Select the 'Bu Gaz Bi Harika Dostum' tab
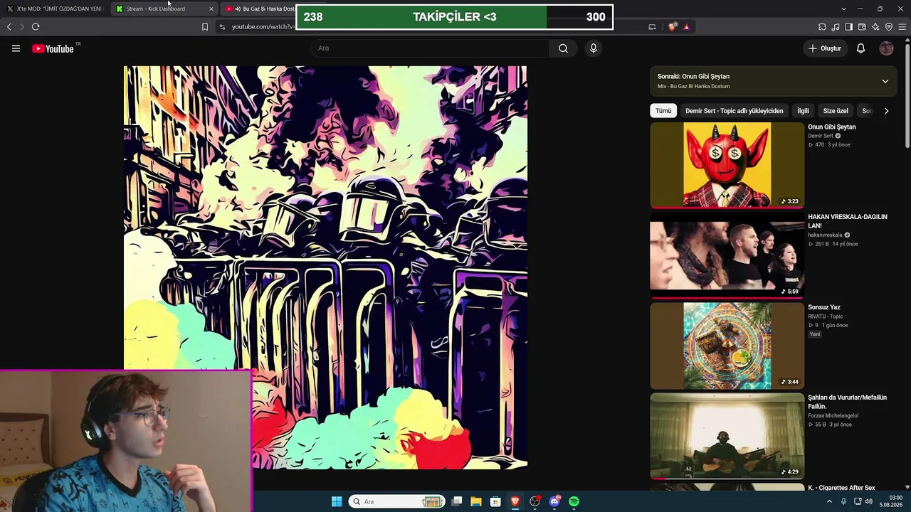This screenshot has height=512, width=911. click(x=260, y=9)
